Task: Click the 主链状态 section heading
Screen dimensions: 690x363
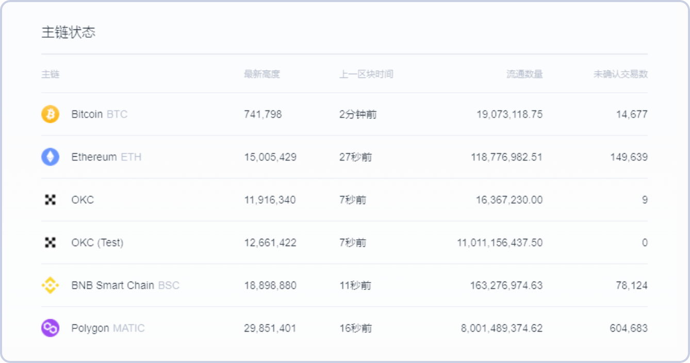Action: (x=69, y=32)
